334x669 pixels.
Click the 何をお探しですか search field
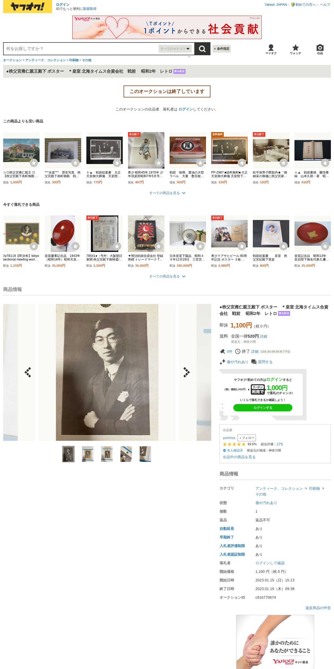coord(81,49)
